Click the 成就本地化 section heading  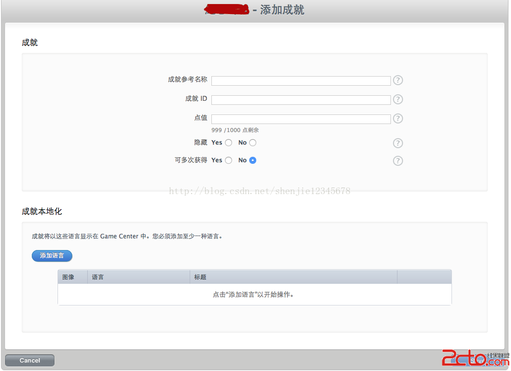[42, 211]
